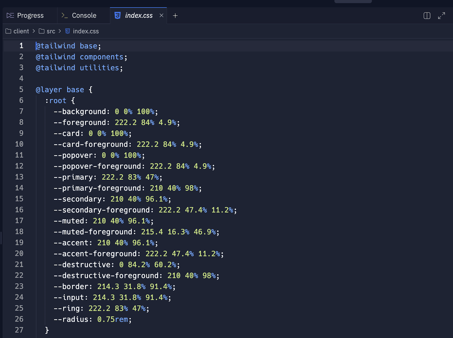Image resolution: width=453 pixels, height=338 pixels.
Task: Select the index.css tab
Action: [x=138, y=16]
